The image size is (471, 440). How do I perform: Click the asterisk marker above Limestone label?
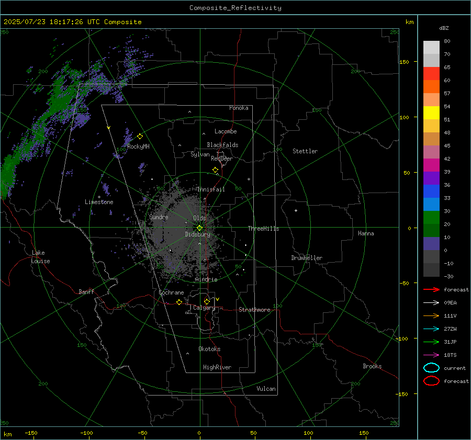(x=99, y=197)
